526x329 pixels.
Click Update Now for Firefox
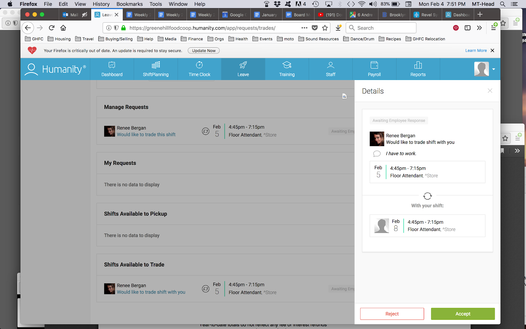(204, 51)
